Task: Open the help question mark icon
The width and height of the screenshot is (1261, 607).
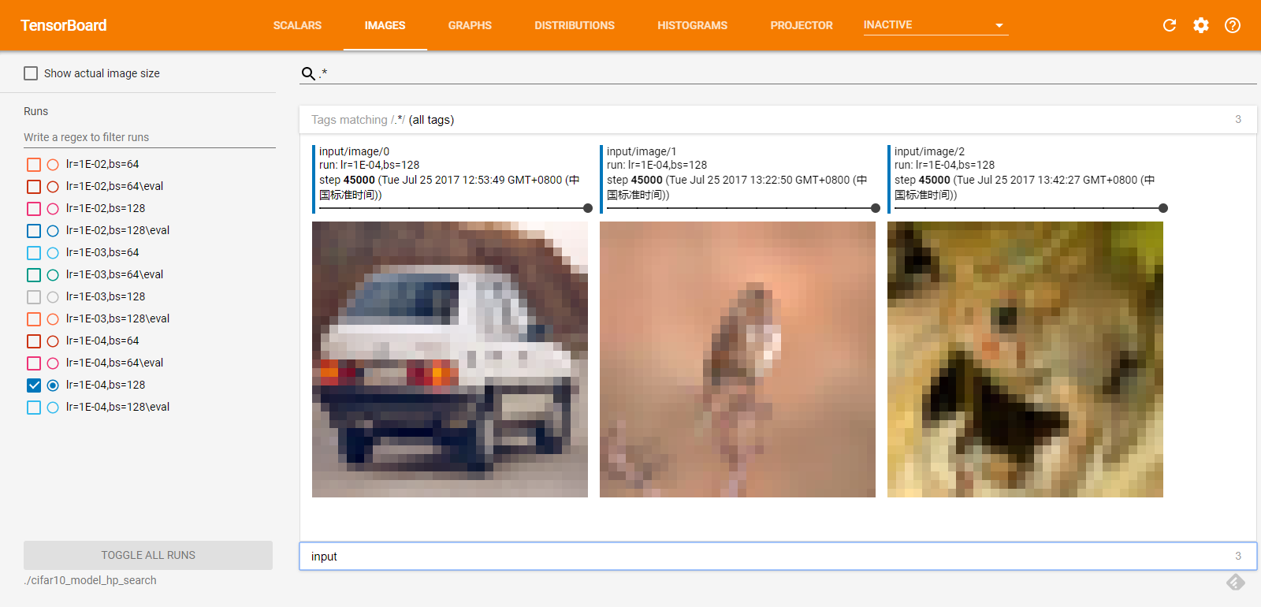Action: tap(1233, 25)
